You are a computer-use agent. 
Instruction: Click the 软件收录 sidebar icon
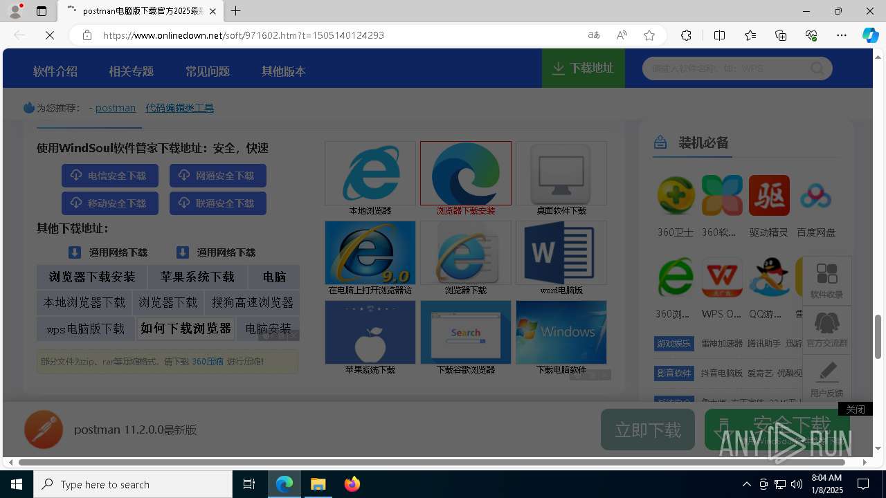tap(826, 280)
